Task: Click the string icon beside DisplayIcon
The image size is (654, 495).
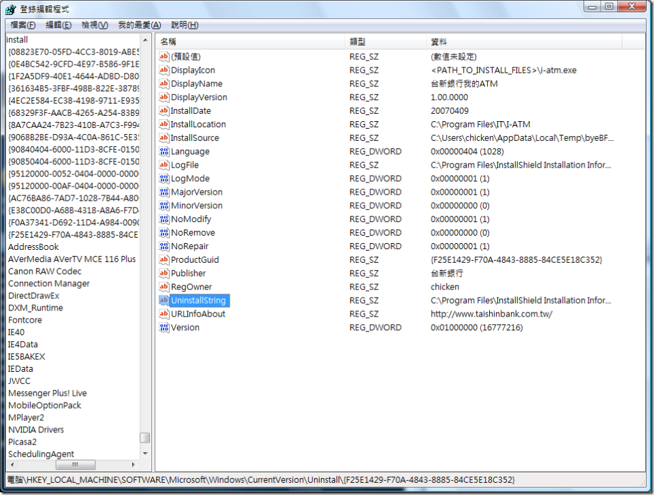Action: (163, 69)
